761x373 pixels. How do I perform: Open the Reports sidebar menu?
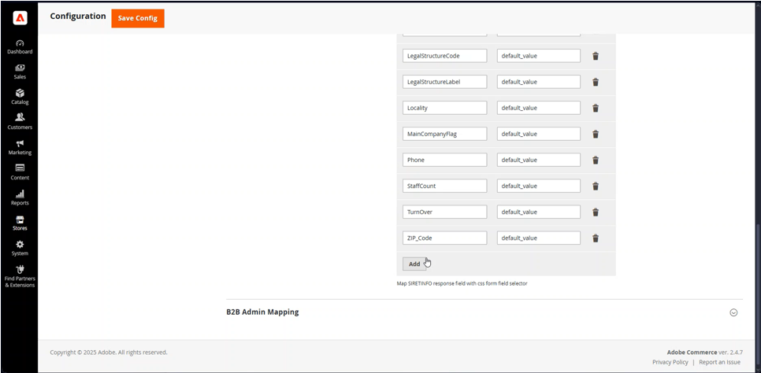[x=20, y=198]
